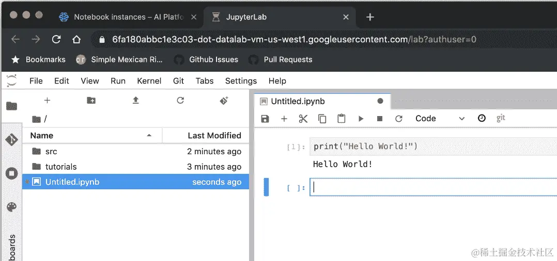Open the Commands palette sidebar icon
This screenshot has height=261, width=557.
[x=11, y=207]
